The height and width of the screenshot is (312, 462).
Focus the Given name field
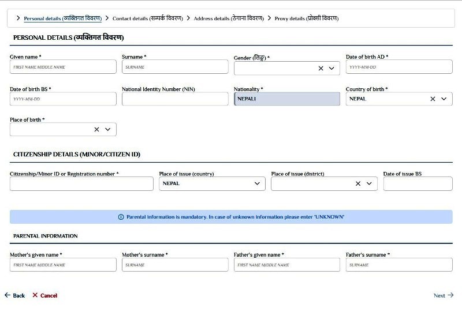click(63, 67)
